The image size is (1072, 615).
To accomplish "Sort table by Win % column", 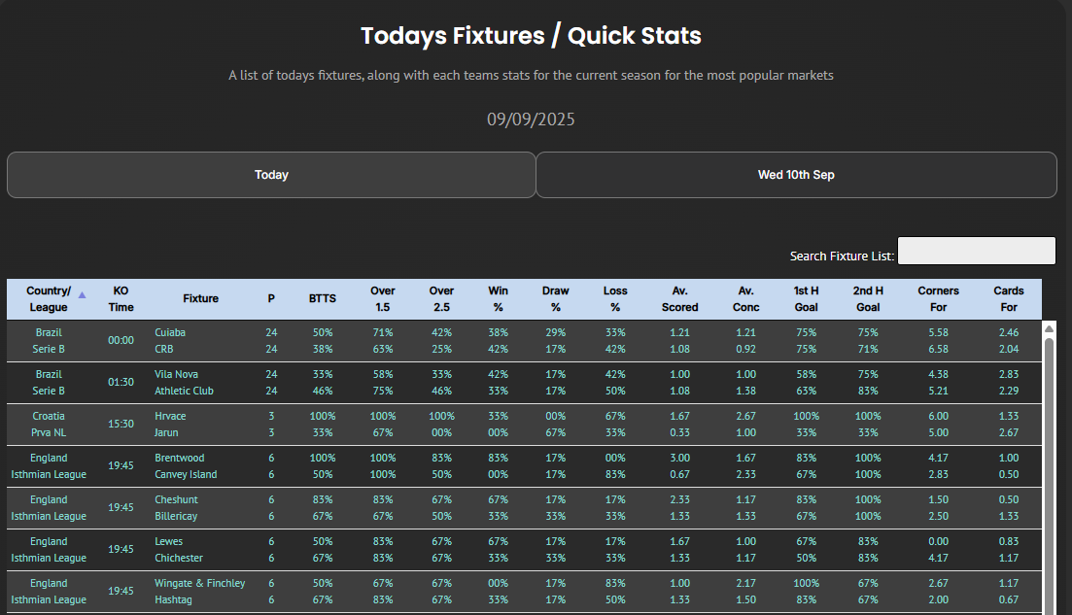I will [498, 299].
